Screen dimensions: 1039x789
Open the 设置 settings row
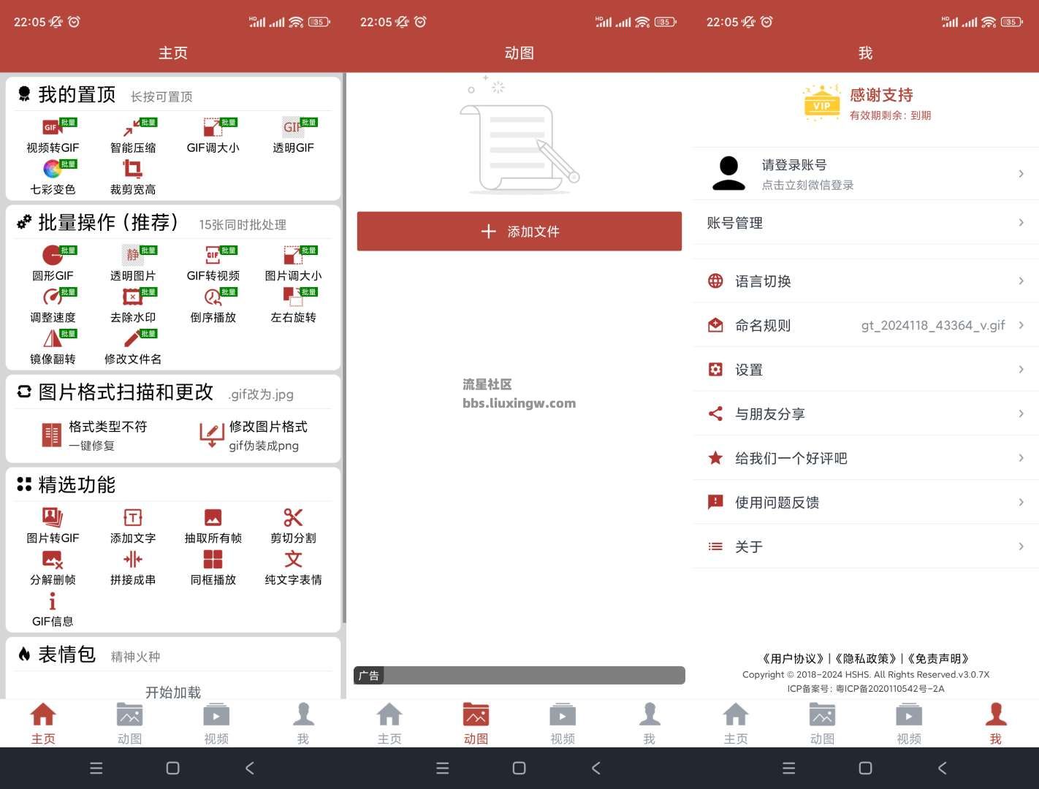tap(865, 370)
